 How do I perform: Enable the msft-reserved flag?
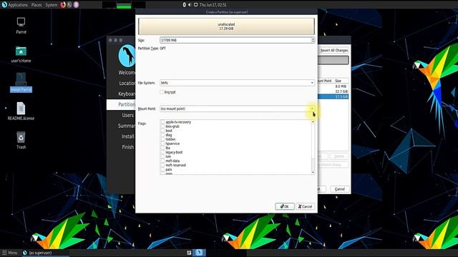tap(162, 165)
